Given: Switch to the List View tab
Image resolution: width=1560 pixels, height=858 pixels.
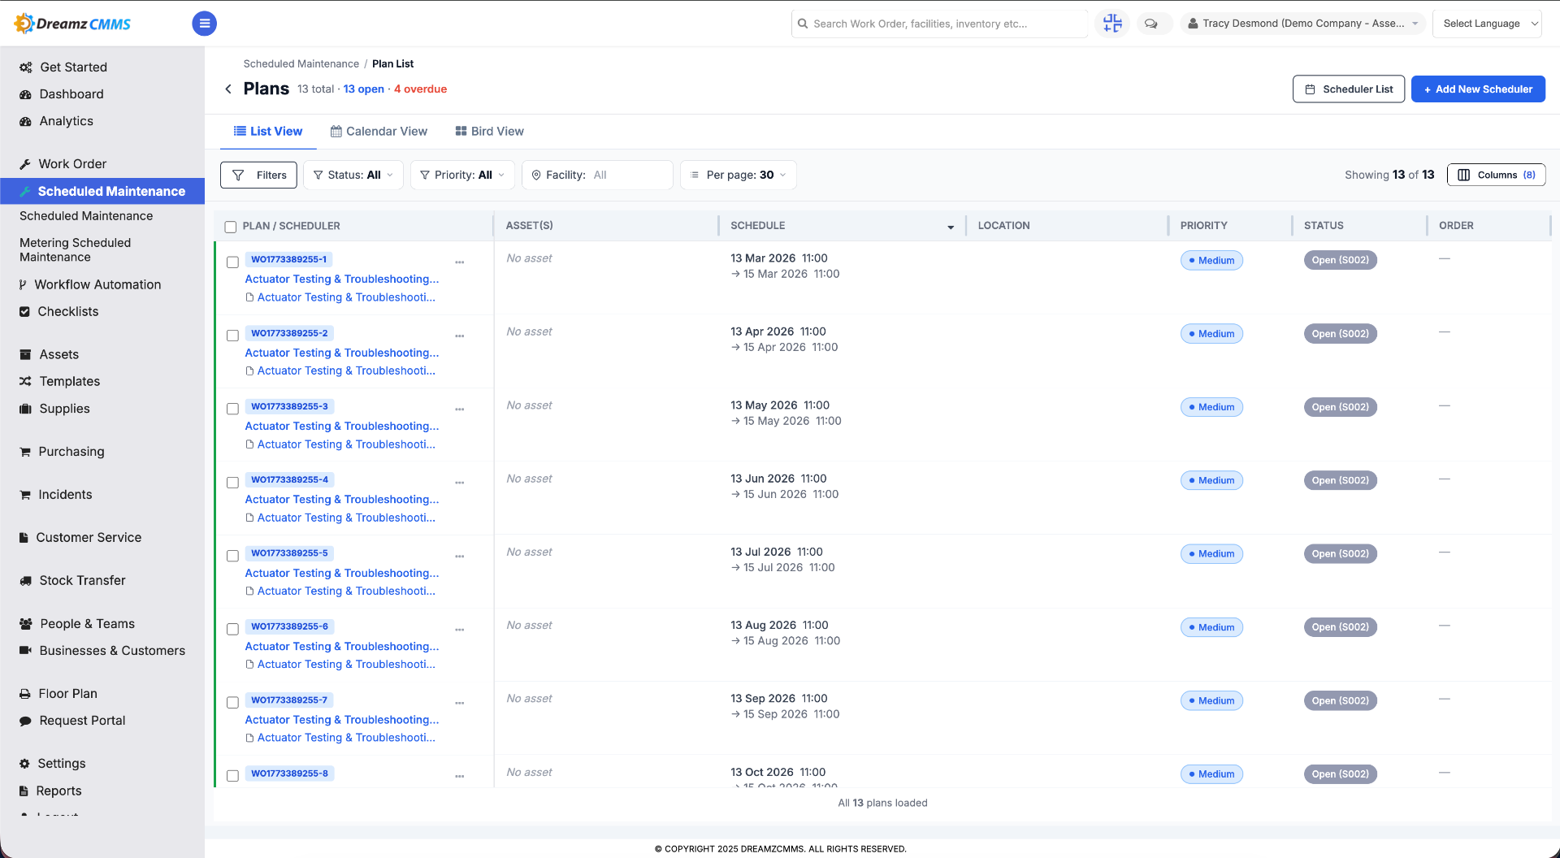Looking at the screenshot, I should pyautogui.click(x=268, y=132).
